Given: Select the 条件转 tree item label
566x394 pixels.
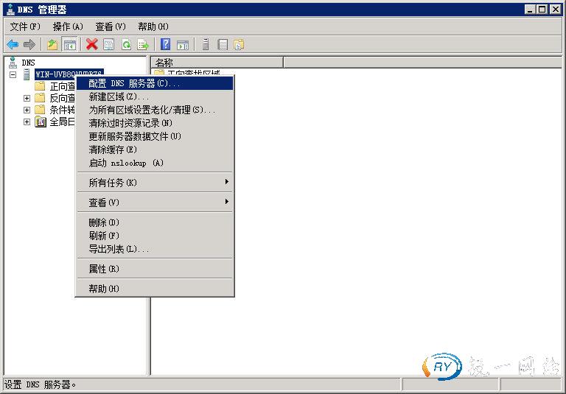Looking at the screenshot, I should [x=62, y=110].
